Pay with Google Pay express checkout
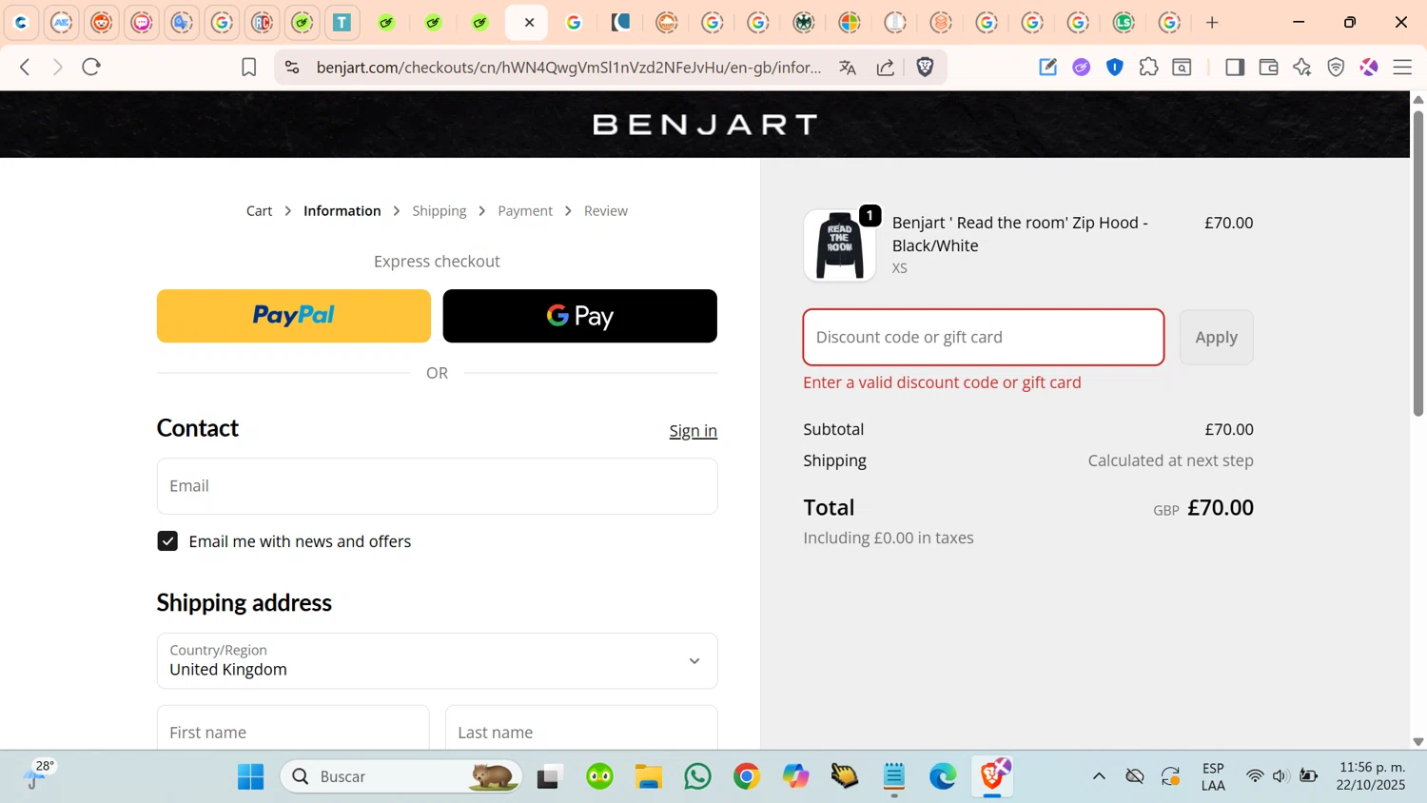This screenshot has height=803, width=1427. [580, 316]
